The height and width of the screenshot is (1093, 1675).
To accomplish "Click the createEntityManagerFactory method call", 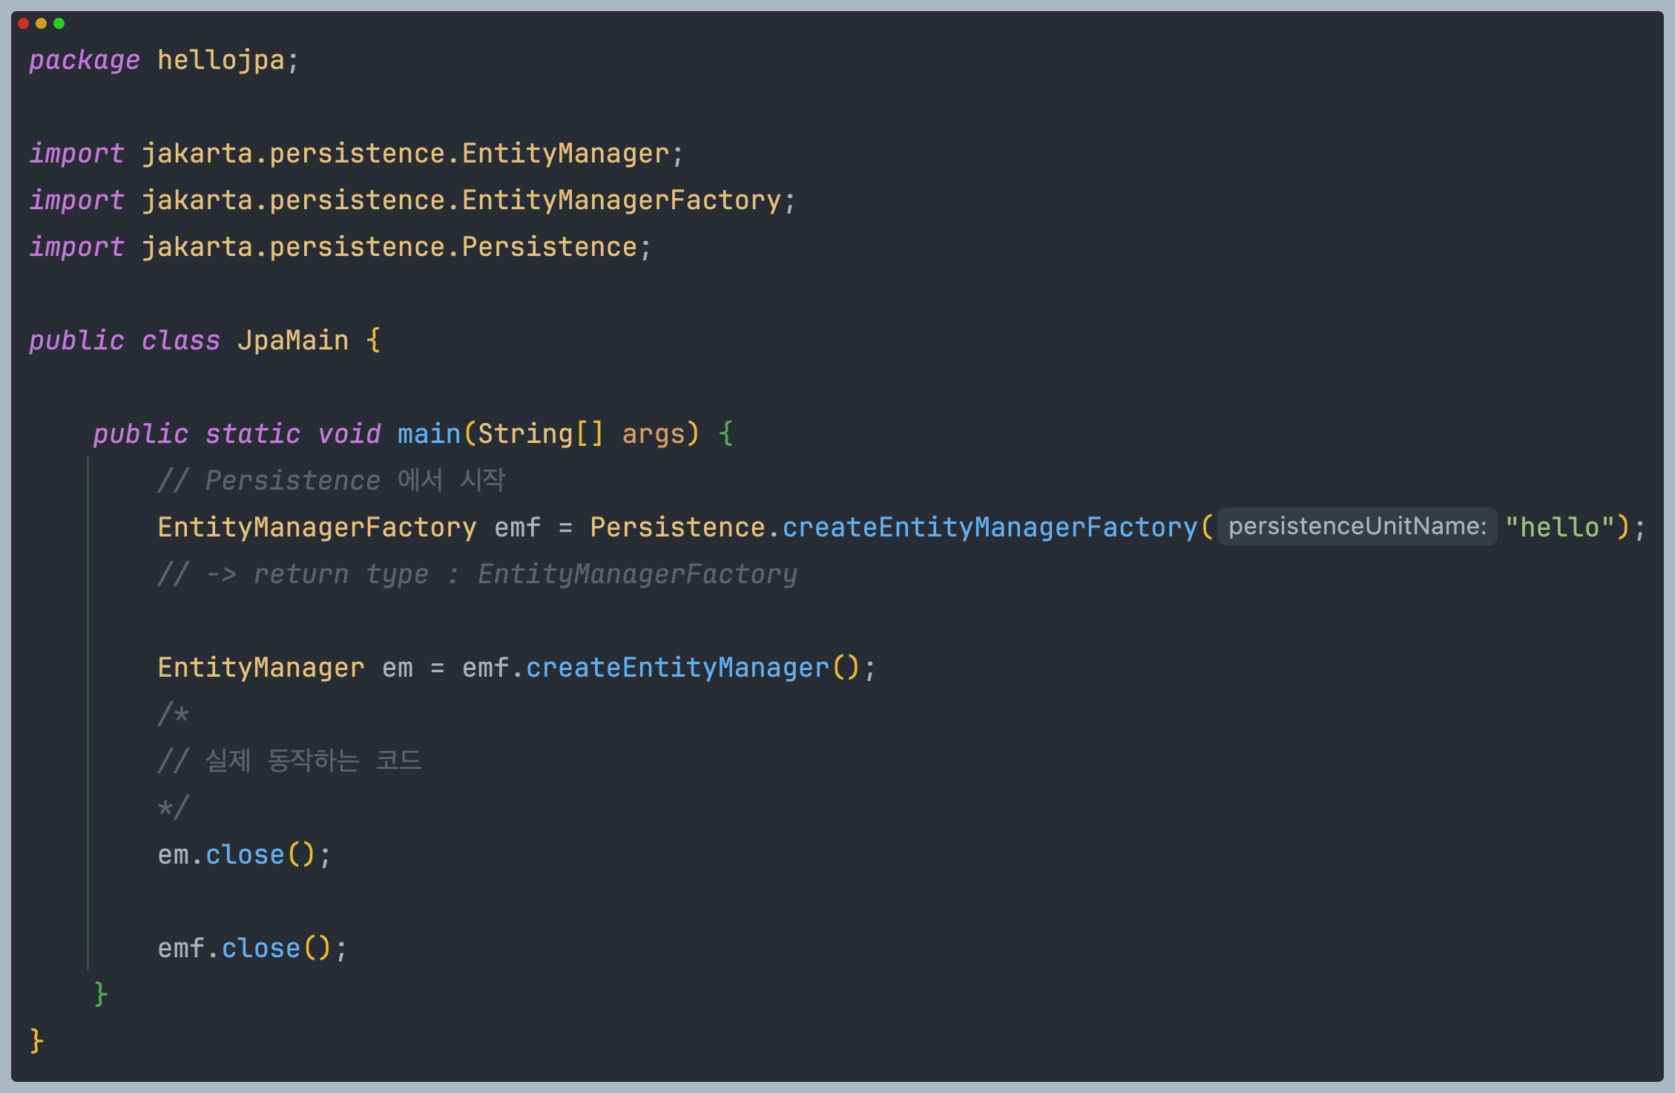I will [990, 527].
